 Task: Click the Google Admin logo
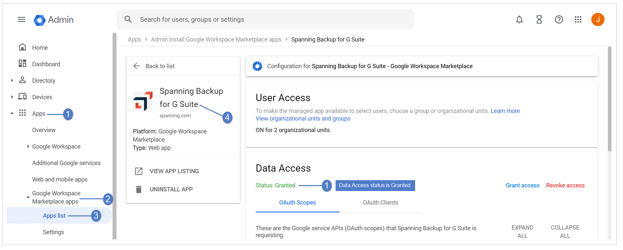[53, 20]
